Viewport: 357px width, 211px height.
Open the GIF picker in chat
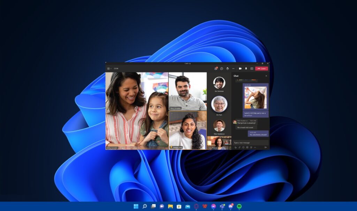pos(247,148)
